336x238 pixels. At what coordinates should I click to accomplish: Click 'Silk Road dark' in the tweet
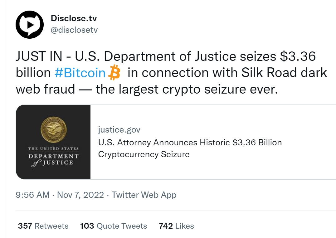click(284, 72)
